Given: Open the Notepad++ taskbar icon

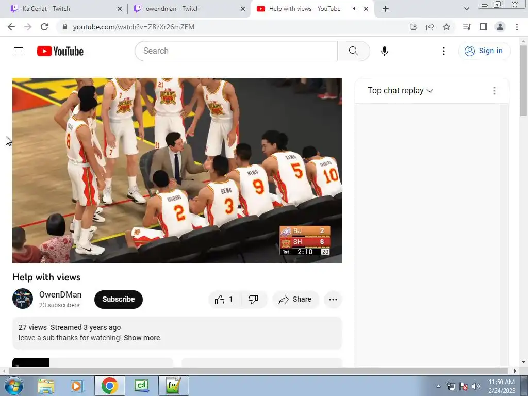Looking at the screenshot, I should coord(174,386).
